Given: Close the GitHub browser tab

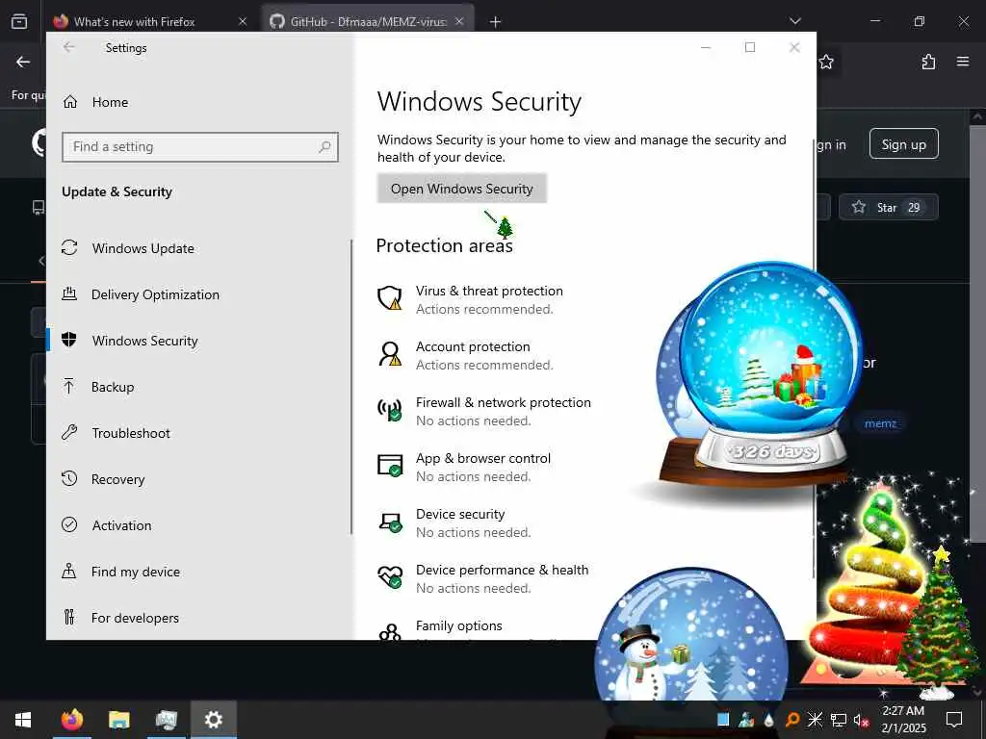Looking at the screenshot, I should point(459,22).
